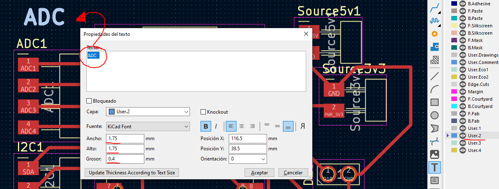The height and width of the screenshot is (189, 499).
Task: Click the Aceptar button
Action: click(x=259, y=173)
